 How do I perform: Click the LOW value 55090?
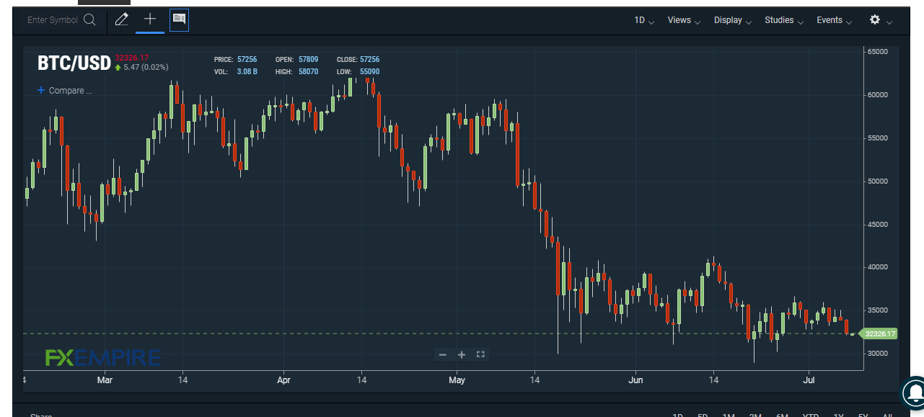[369, 72]
